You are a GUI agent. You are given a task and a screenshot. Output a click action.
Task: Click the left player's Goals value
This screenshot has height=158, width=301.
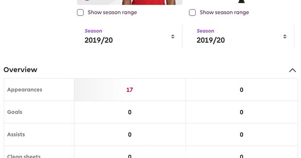[129, 112]
